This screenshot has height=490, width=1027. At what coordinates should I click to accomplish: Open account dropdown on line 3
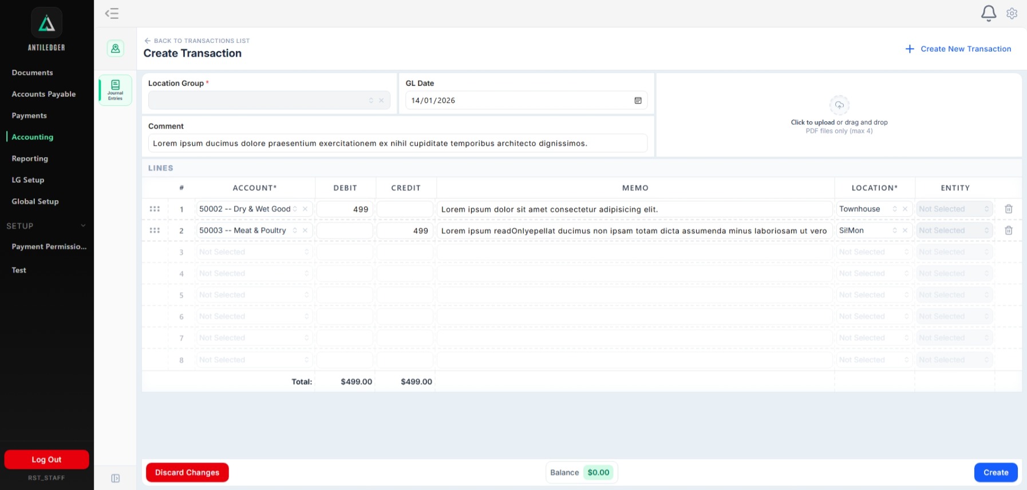(254, 252)
